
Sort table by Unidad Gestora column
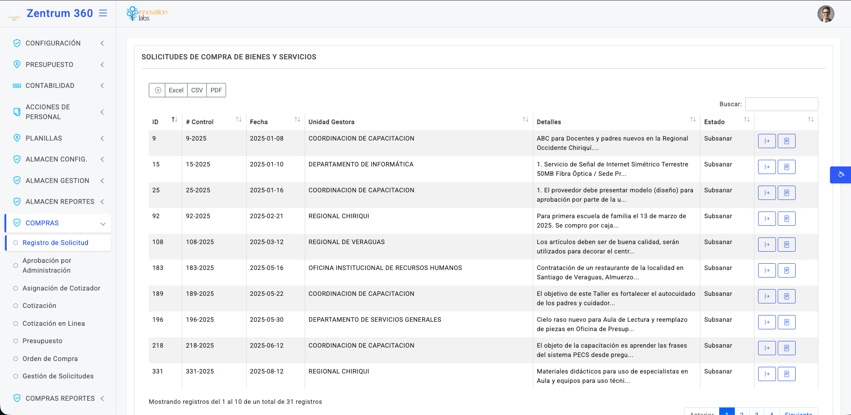[x=419, y=122]
